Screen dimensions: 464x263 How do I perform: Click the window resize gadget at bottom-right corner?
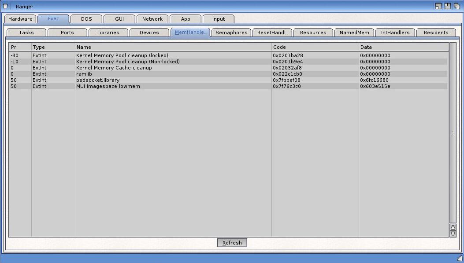click(459, 259)
